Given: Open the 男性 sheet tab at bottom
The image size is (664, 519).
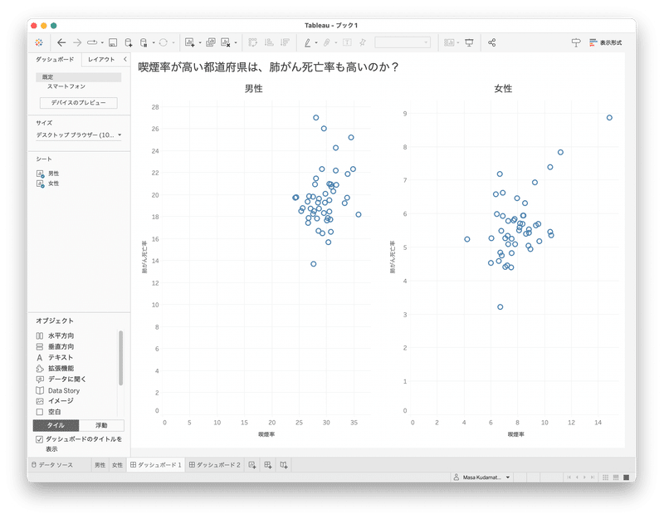Looking at the screenshot, I should [100, 465].
